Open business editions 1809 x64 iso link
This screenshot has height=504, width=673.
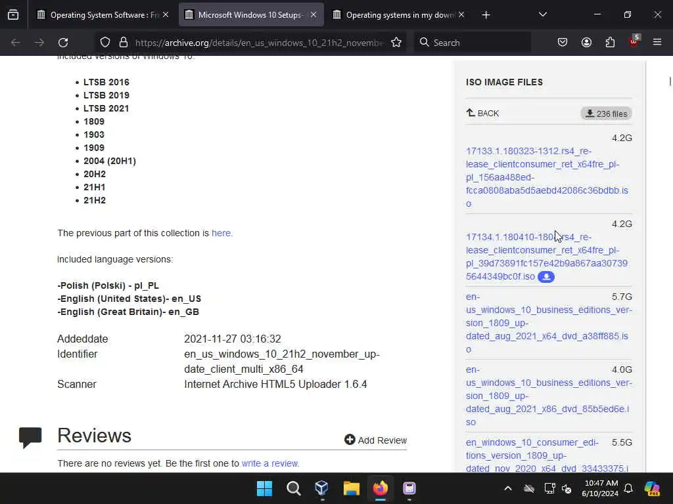pos(549,323)
